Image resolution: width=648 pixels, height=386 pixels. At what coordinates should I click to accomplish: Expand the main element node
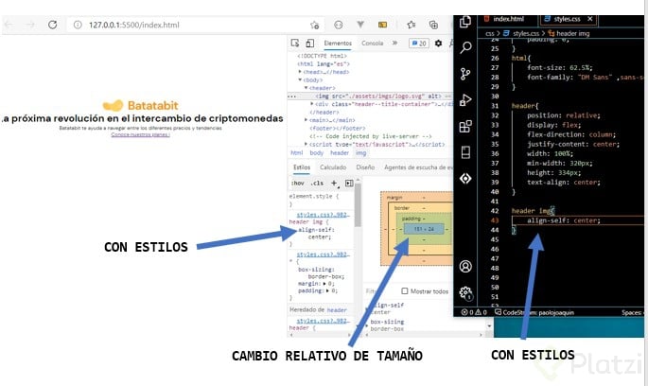[x=306, y=120]
